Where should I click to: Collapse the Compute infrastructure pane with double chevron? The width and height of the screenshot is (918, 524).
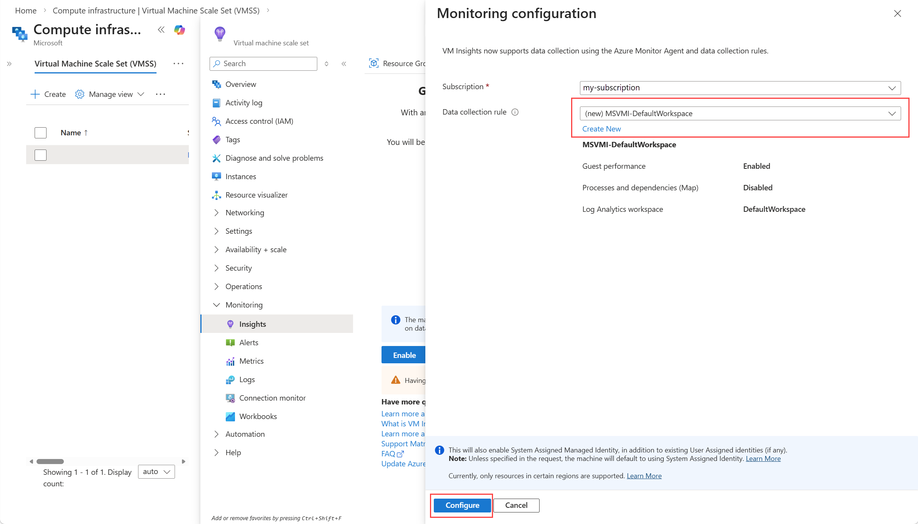[x=161, y=30]
